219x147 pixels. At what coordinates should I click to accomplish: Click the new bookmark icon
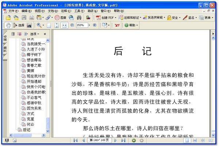pyautogui.click(x=19, y=34)
